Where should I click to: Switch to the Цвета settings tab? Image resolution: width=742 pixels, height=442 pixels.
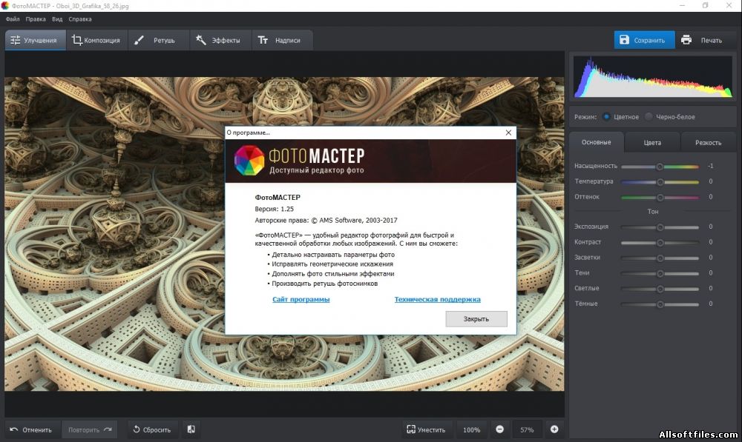tap(652, 142)
